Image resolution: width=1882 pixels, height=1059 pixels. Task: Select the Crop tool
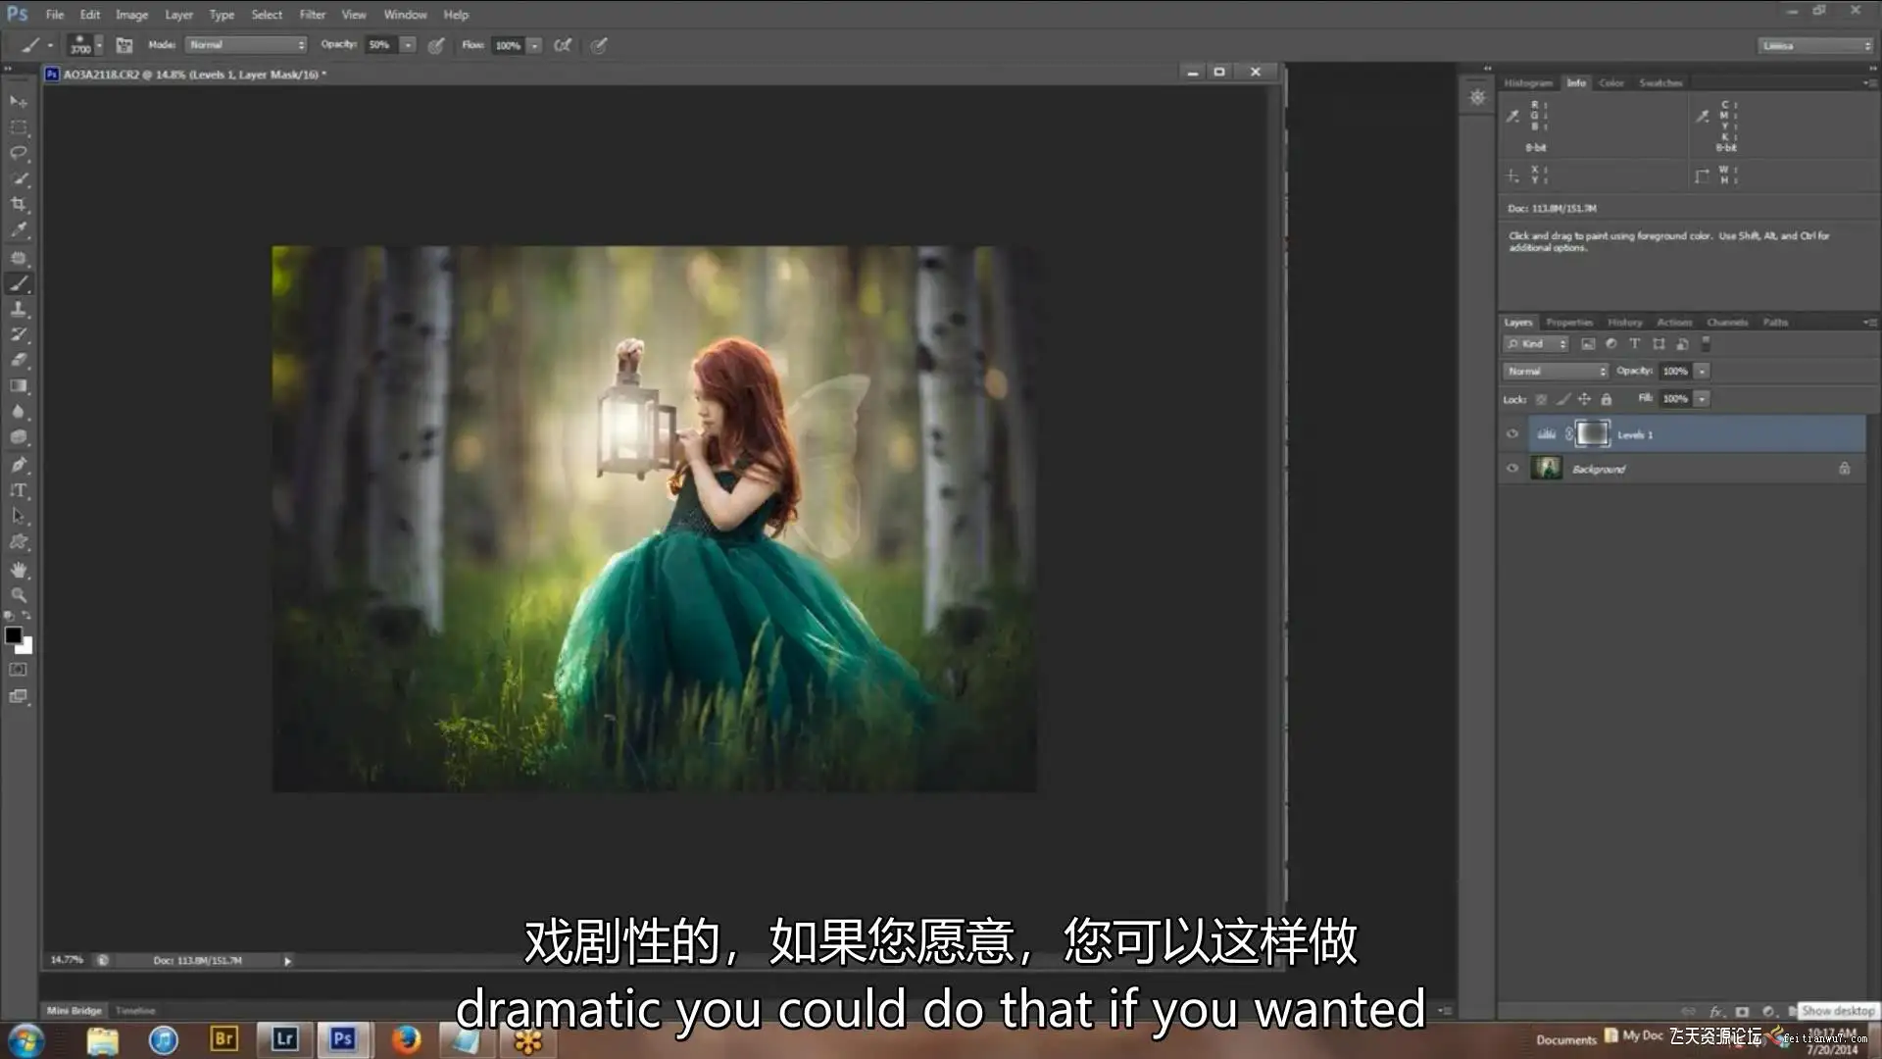tap(19, 204)
